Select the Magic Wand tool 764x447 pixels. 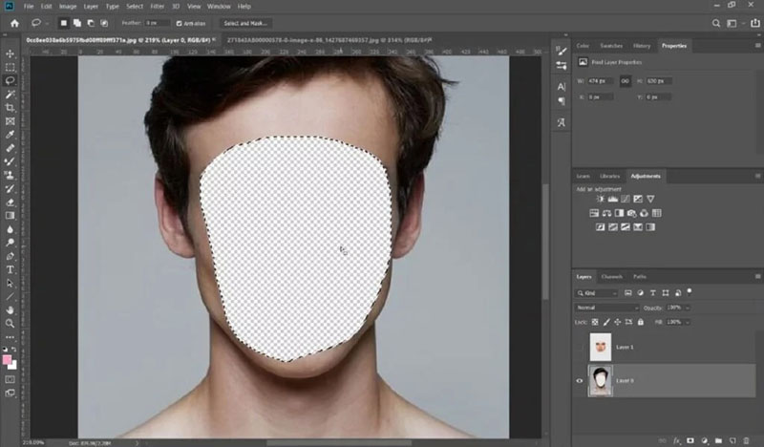coord(10,95)
